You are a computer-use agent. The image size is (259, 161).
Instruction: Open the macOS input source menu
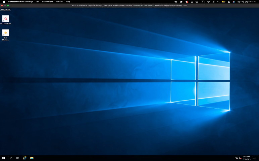click(203, 2)
